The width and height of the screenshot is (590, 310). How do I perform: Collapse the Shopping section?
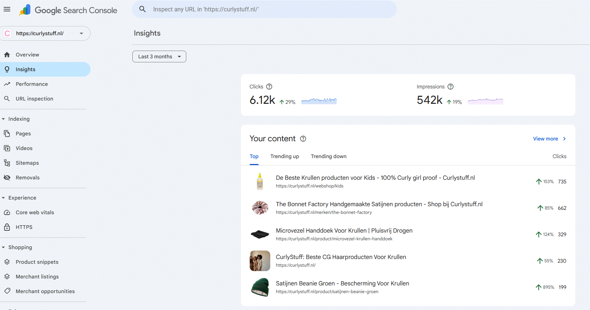[x=3, y=247]
